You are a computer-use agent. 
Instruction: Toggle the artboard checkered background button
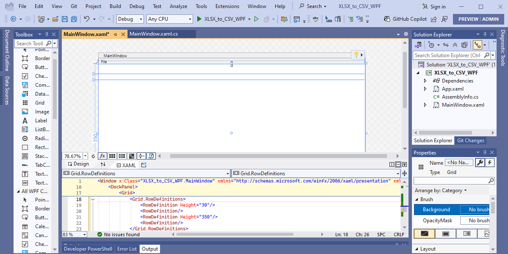(x=132, y=156)
